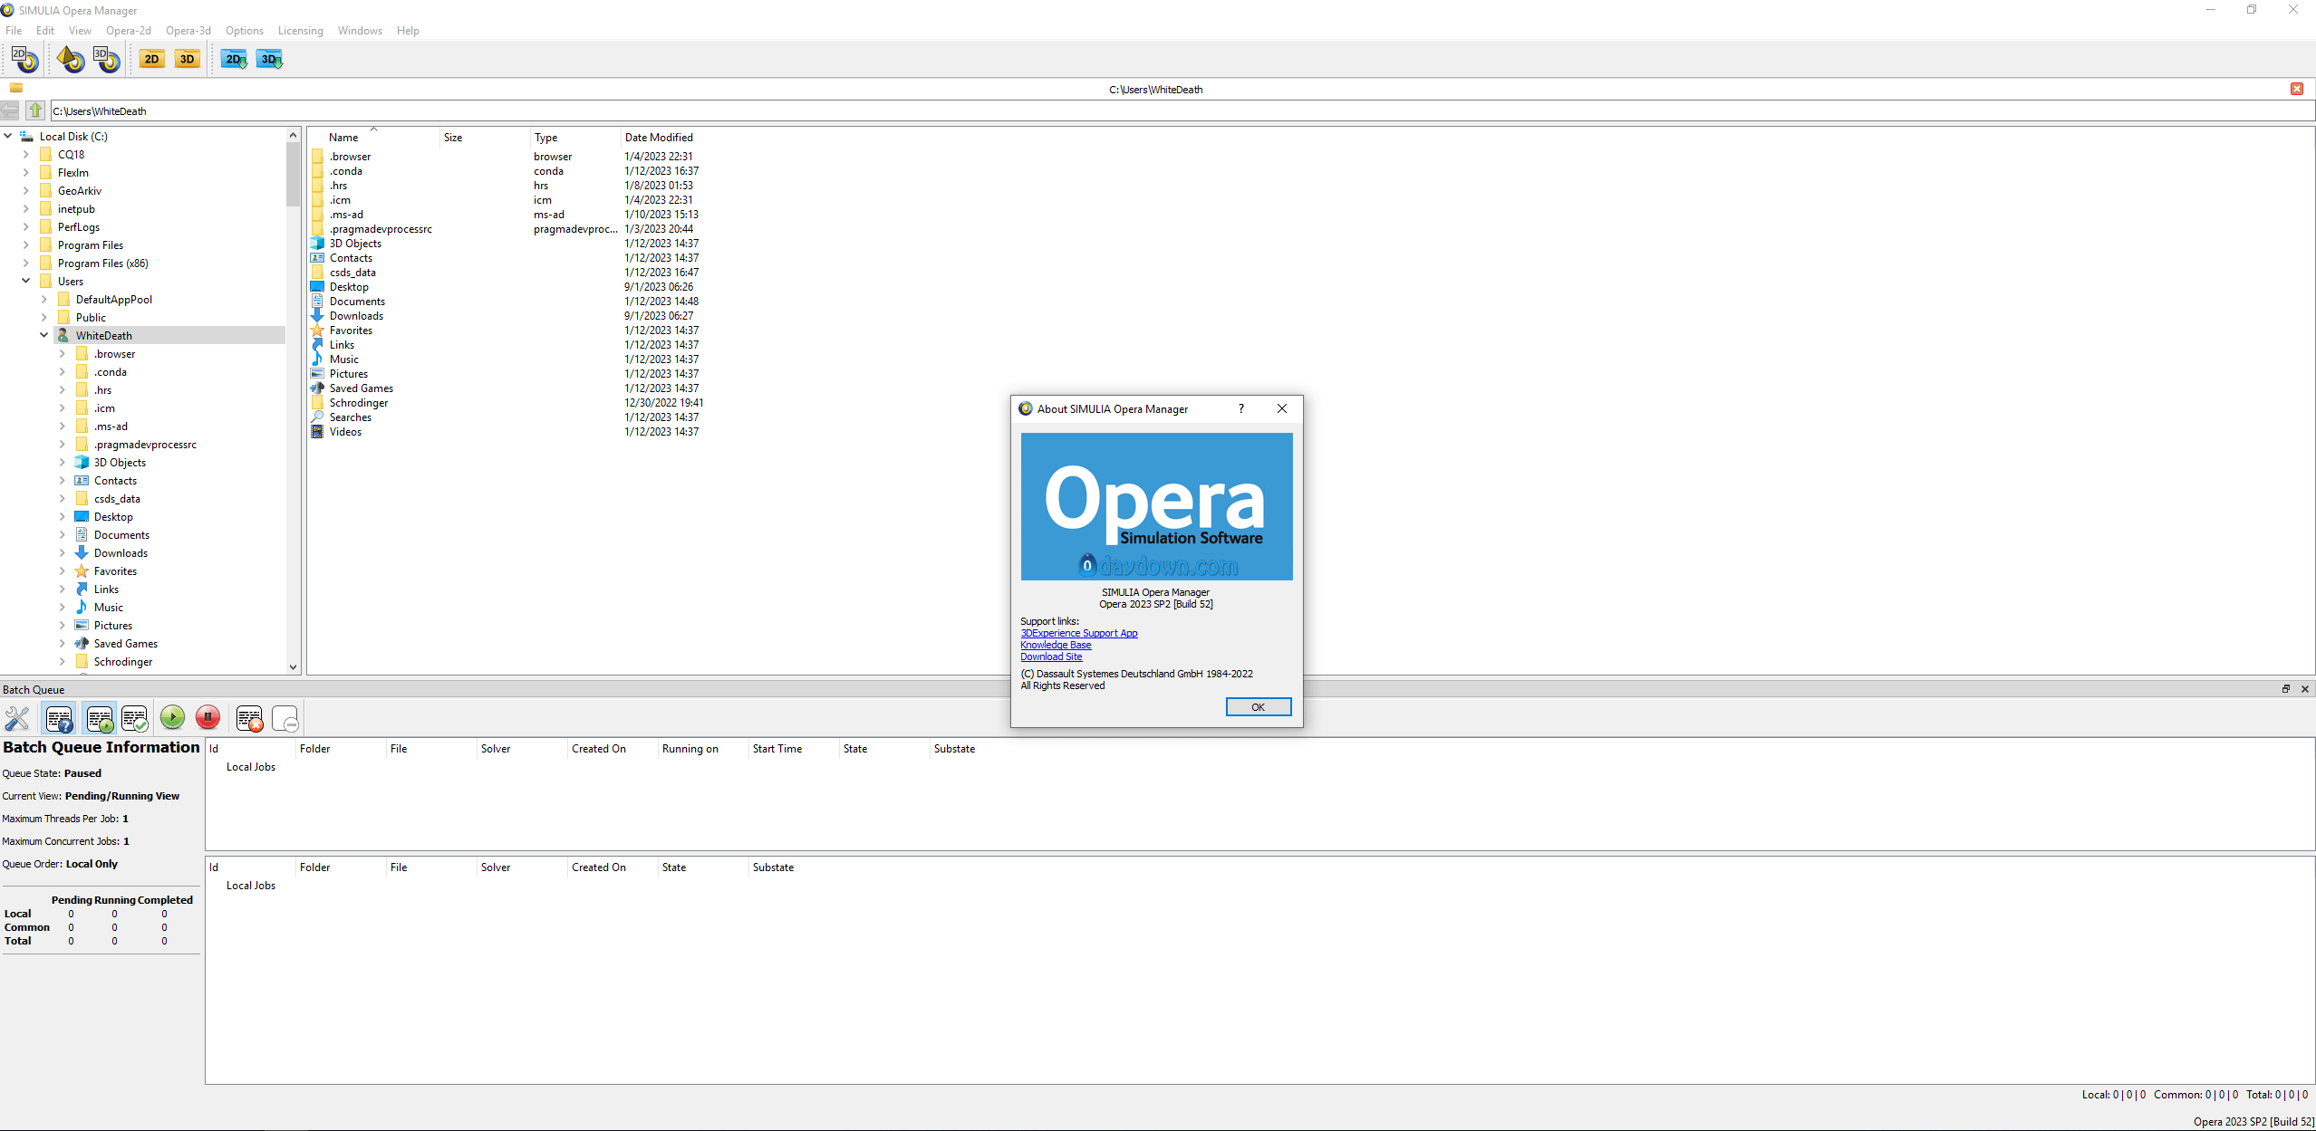The width and height of the screenshot is (2316, 1131).
Task: Expand the CQ18 tree node
Action: click(26, 154)
